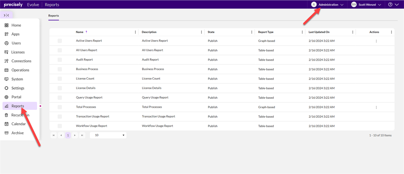
Task: Open actions menu for Total Processes
Action: tap(376, 107)
